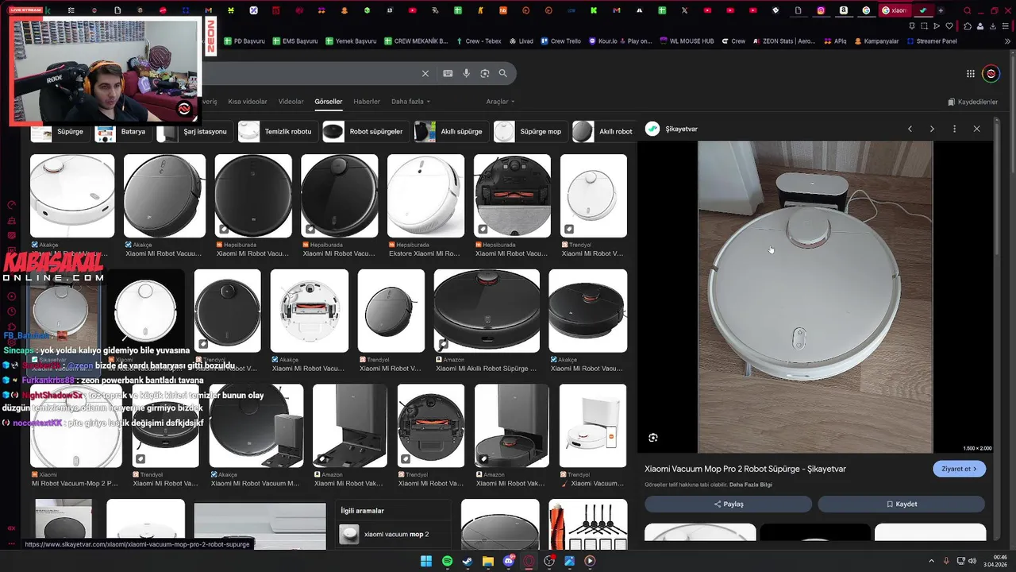1016x572 pixels.
Task: Open Kaydedilenler saved items
Action: [972, 102]
